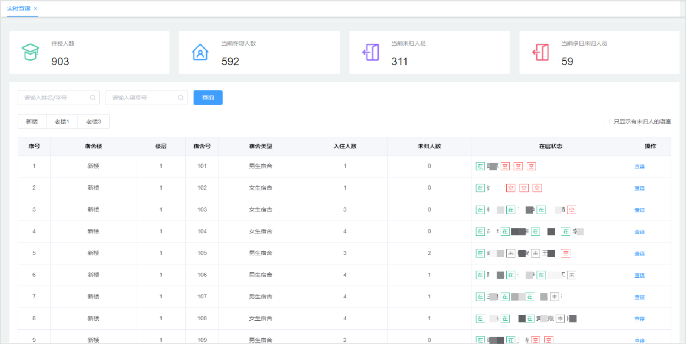Focus the 请输入姓名/学号 input field

coord(59,97)
